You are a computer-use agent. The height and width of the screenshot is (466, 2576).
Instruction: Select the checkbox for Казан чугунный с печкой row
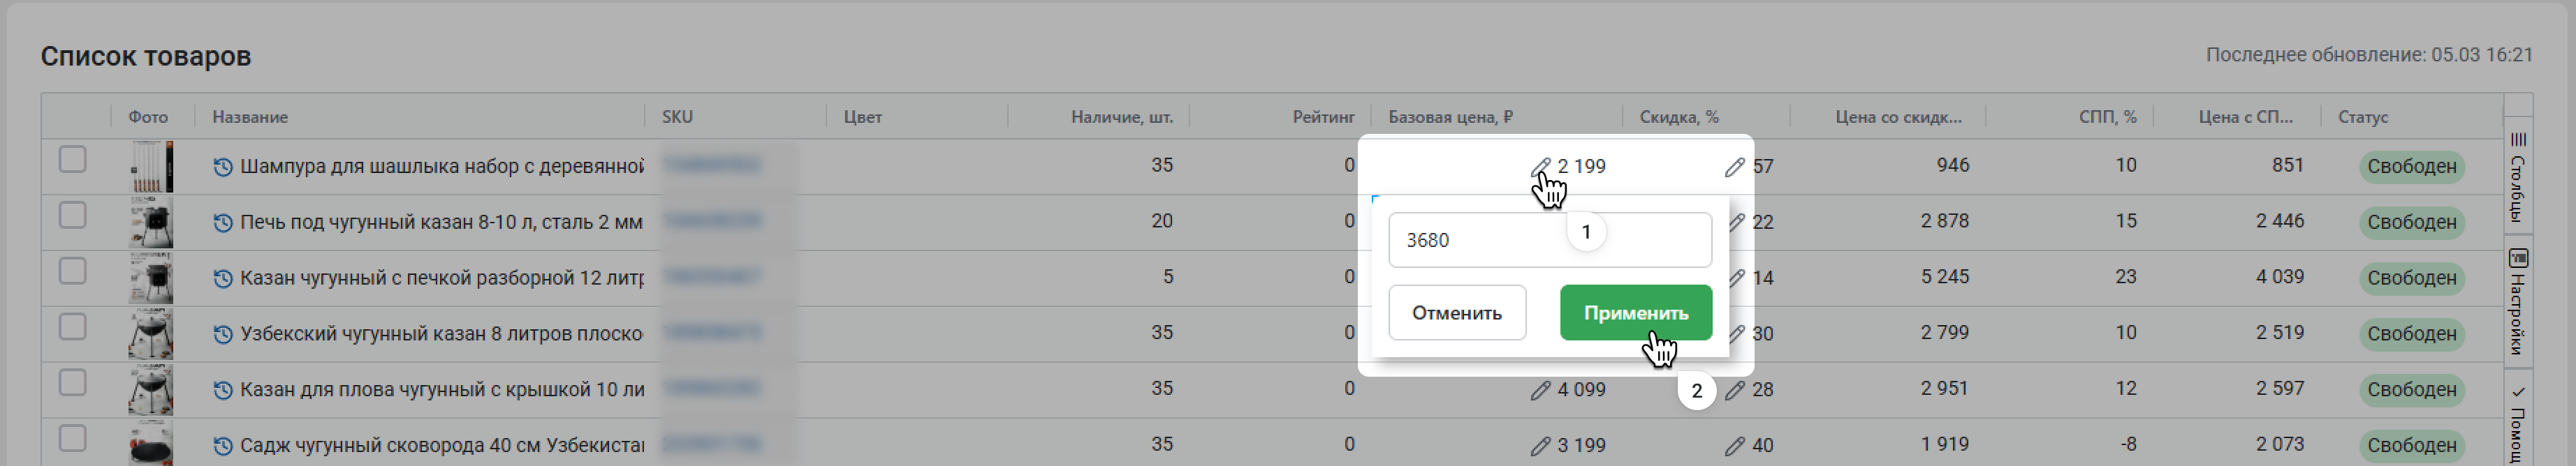point(72,271)
